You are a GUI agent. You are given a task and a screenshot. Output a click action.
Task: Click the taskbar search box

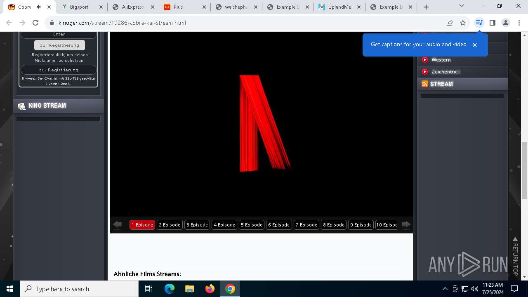[79, 289]
